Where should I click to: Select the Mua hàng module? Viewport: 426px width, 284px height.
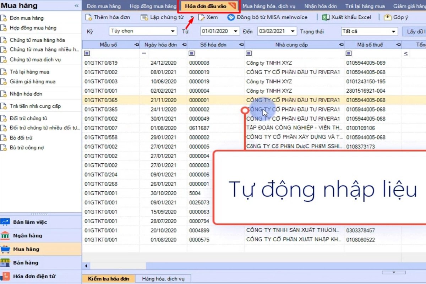[x=41, y=249]
